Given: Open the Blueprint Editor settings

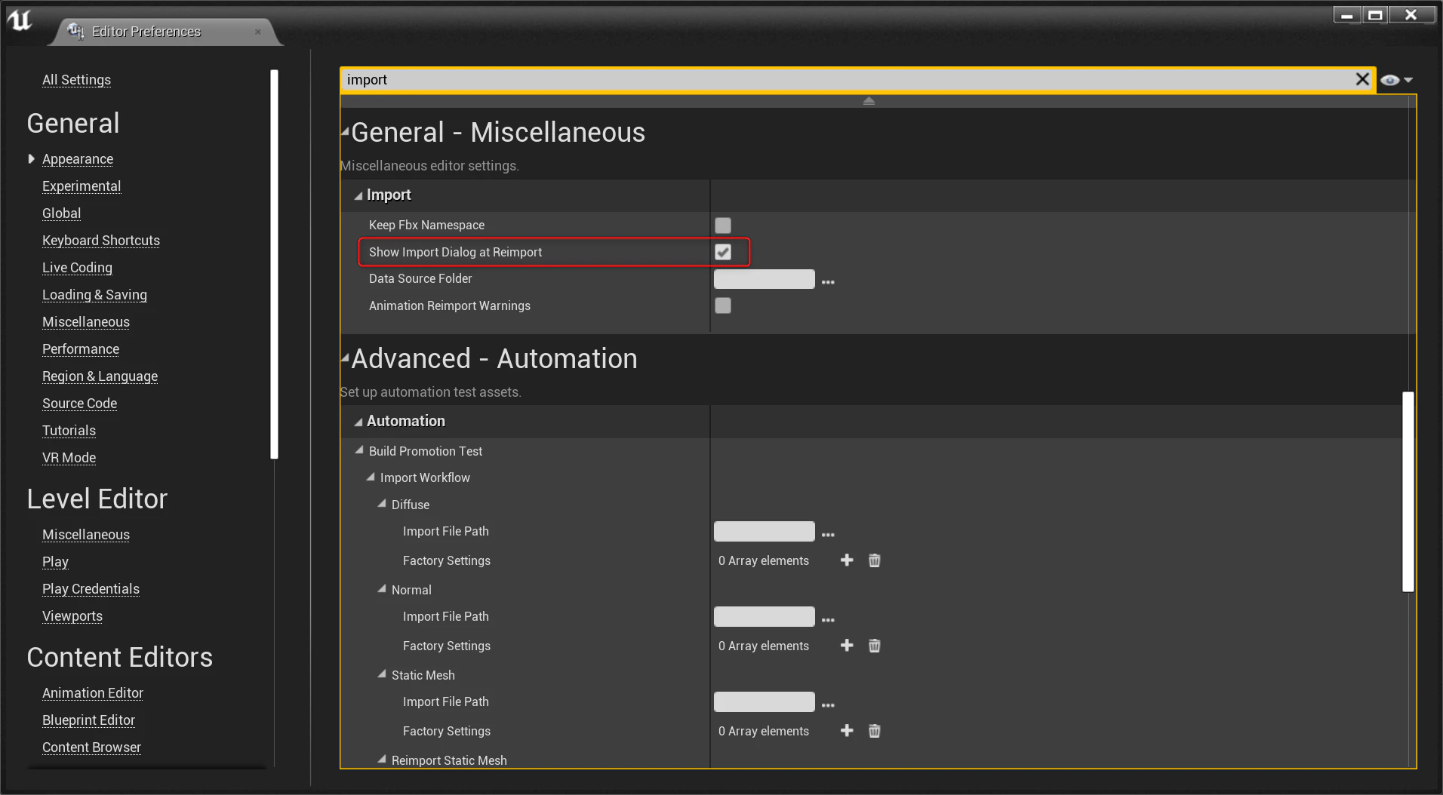Looking at the screenshot, I should (88, 720).
